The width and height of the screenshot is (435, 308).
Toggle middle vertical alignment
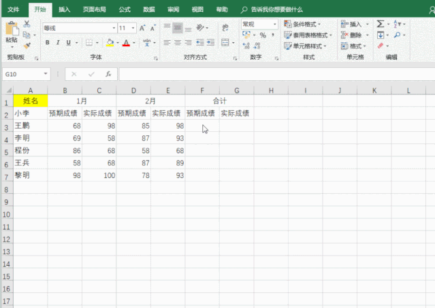click(x=178, y=27)
